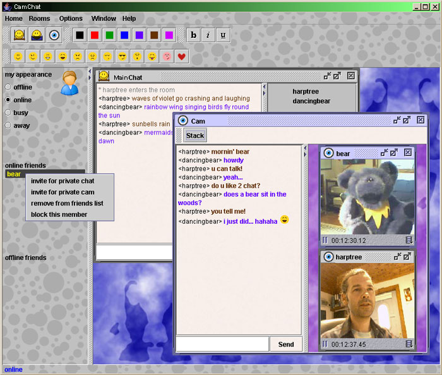This screenshot has height=375, width=442.
Task: Click the bear webcam video thumbnail
Action: click(367, 197)
